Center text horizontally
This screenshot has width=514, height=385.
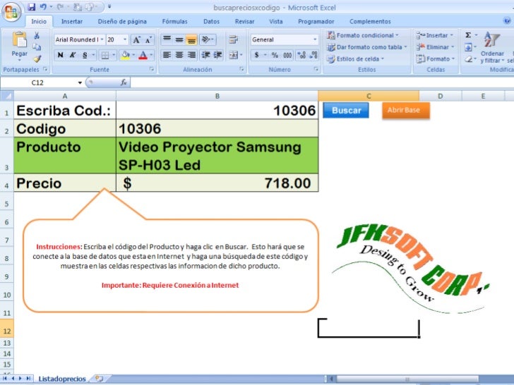(x=179, y=55)
